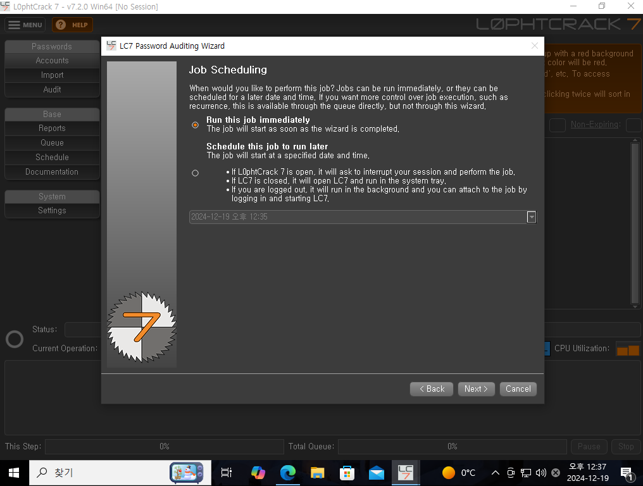Screen dimensions: 643x486
Task: Open Import in the Passwords sidebar
Action: 52,75
